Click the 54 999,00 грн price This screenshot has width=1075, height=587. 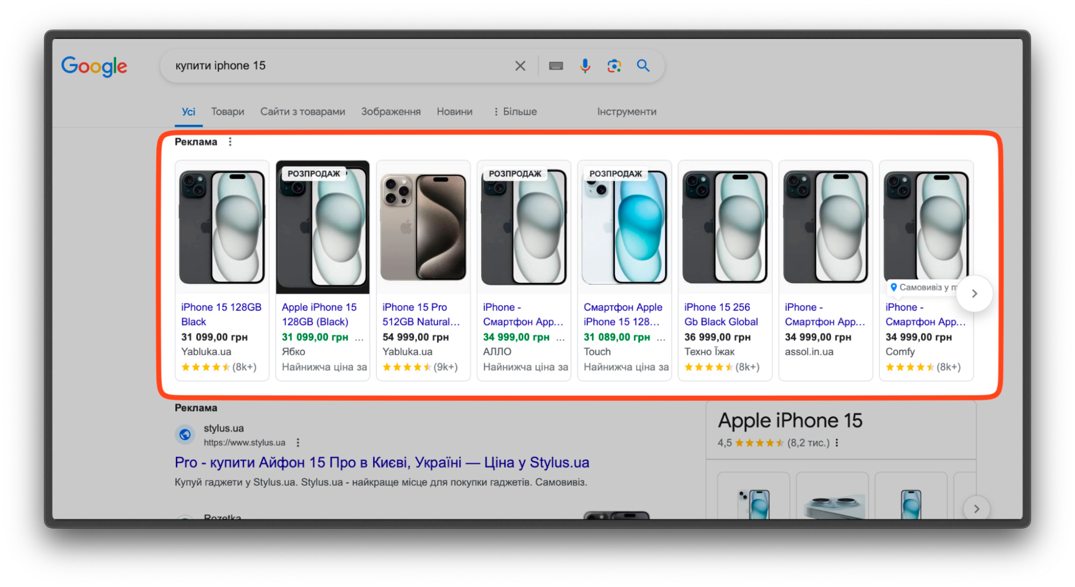pyautogui.click(x=415, y=337)
